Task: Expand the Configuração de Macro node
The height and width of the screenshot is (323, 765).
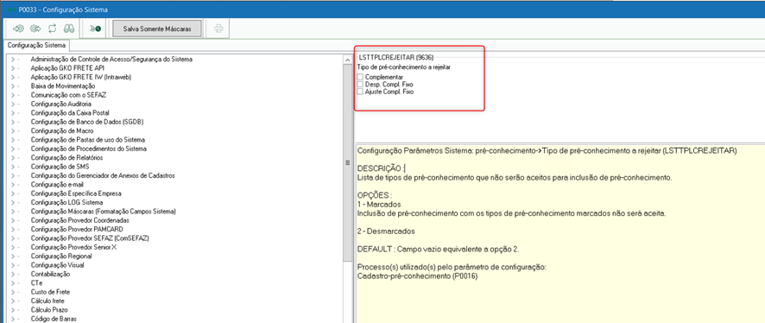Action: tap(12, 130)
